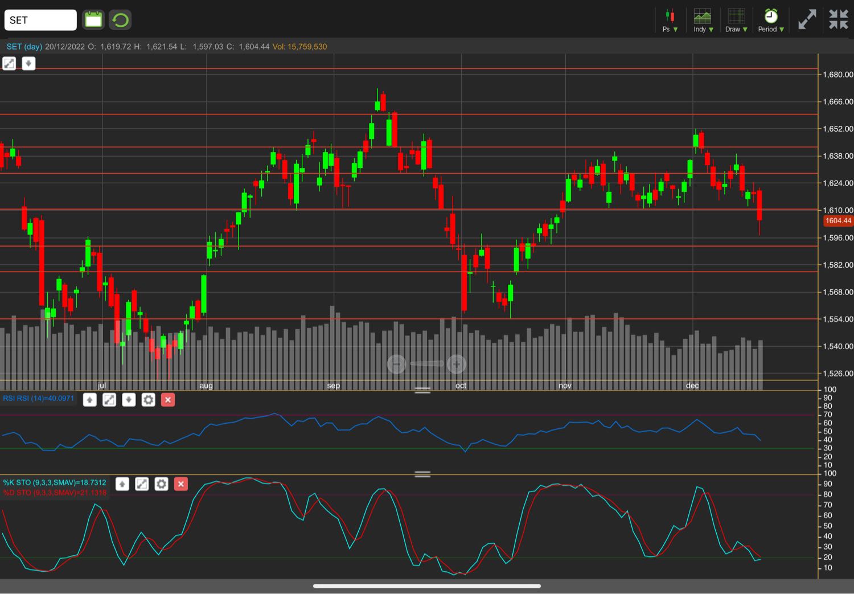
Task: Move STO panel up with arrow icon
Action: point(122,484)
